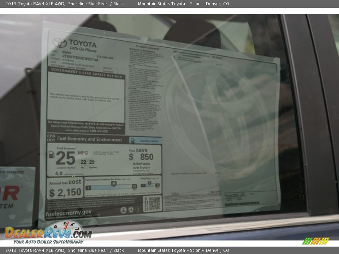339x254 pixels.
Task: Click the greenhouse gas rating marker showing 6
Action: click(x=114, y=184)
